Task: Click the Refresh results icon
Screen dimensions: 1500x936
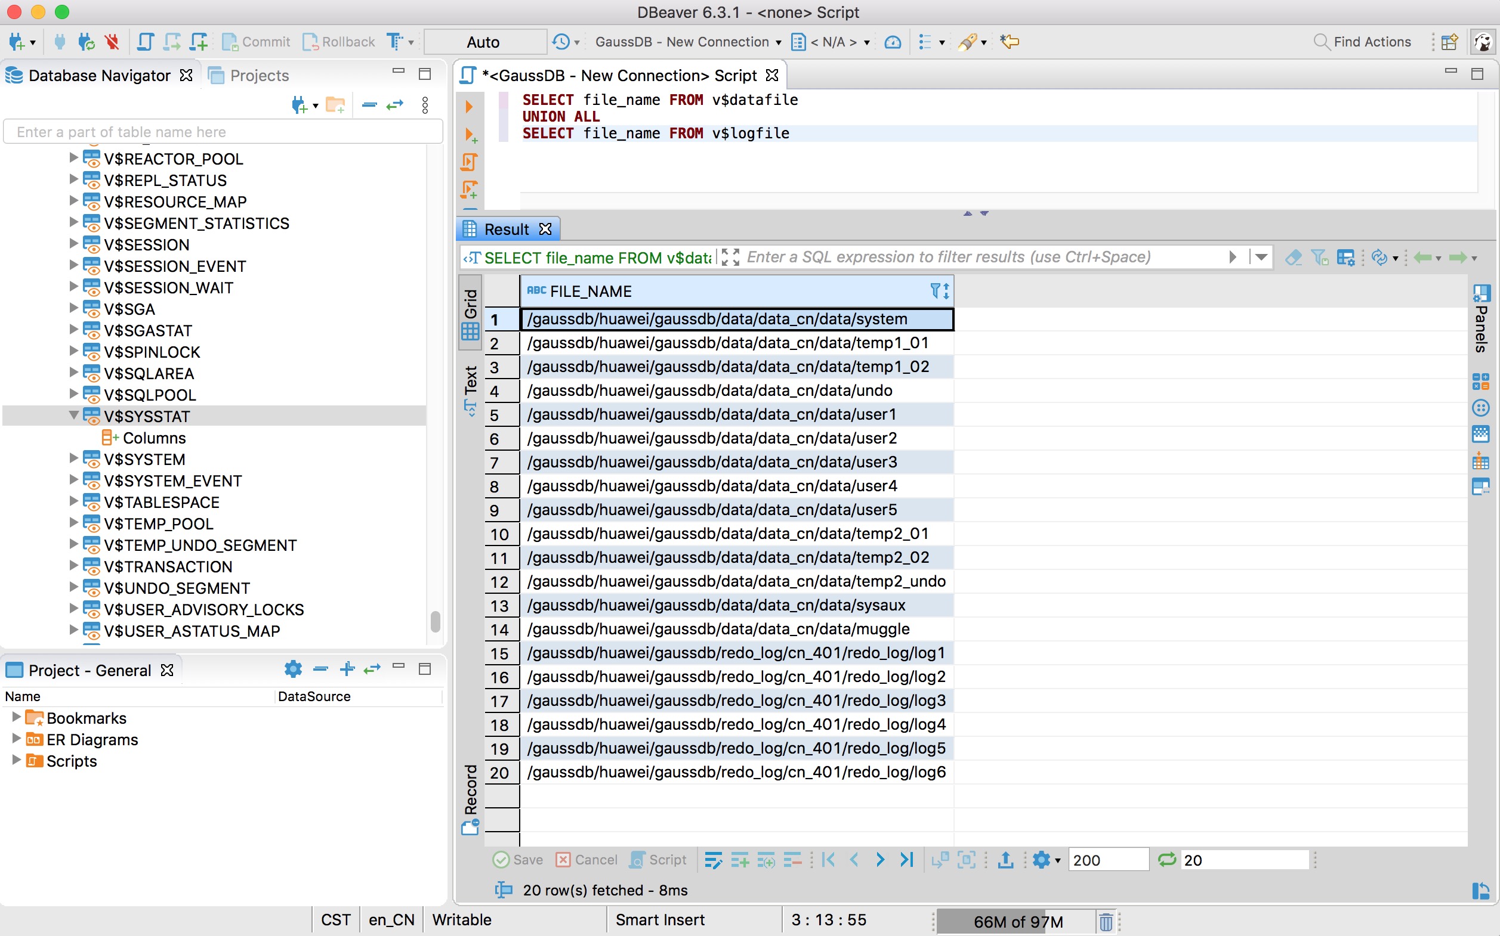Action: click(x=1166, y=860)
